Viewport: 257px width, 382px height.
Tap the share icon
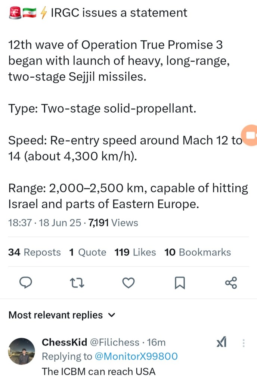231,283
